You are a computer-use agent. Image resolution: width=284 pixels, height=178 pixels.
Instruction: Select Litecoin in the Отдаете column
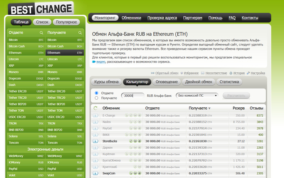(26, 59)
